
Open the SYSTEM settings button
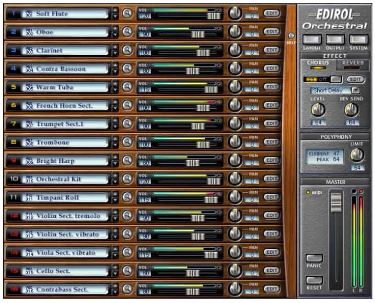pos(358,39)
